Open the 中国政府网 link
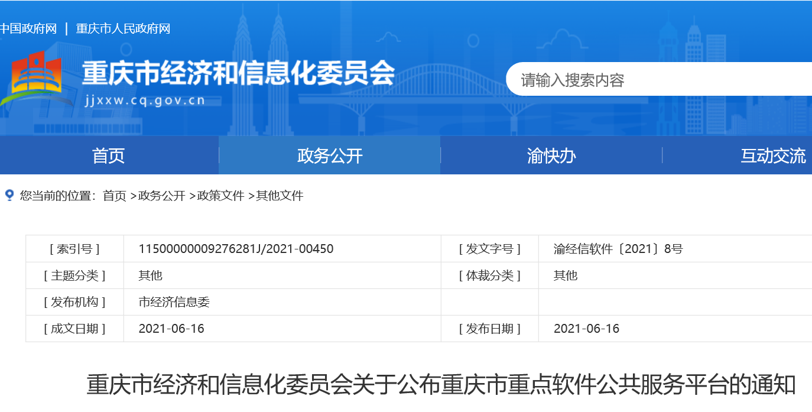The width and height of the screenshot is (812, 412). (x=28, y=28)
